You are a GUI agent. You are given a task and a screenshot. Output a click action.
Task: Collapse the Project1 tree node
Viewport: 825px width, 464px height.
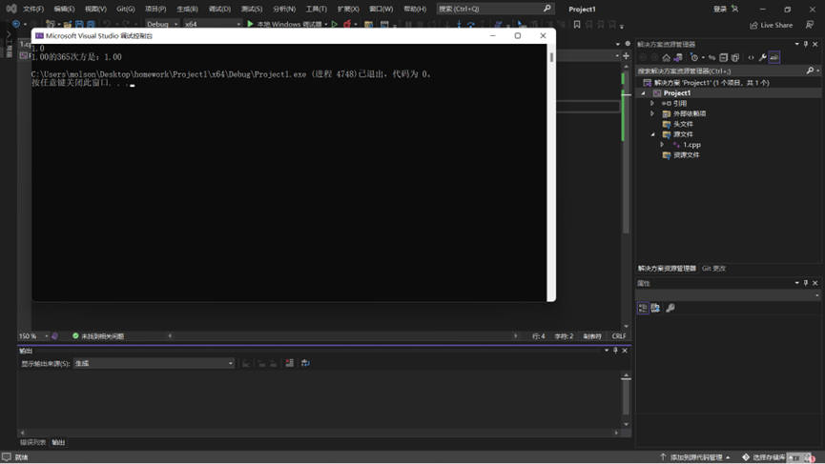point(643,93)
